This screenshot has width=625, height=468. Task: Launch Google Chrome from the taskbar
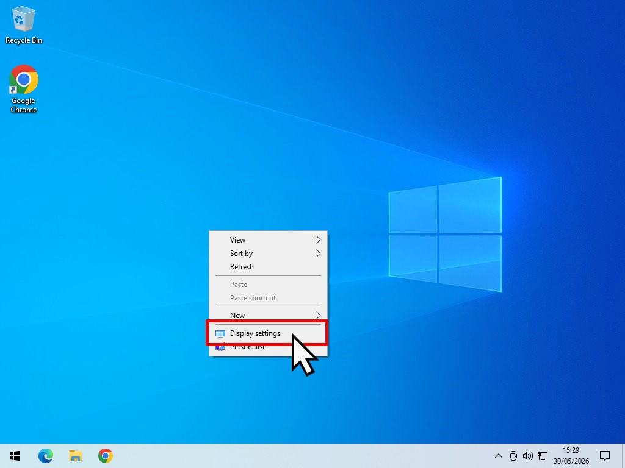click(105, 456)
